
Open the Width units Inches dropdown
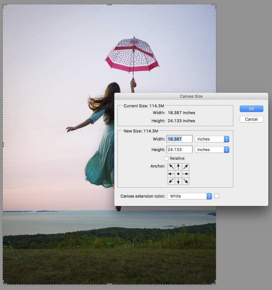(x=212, y=139)
